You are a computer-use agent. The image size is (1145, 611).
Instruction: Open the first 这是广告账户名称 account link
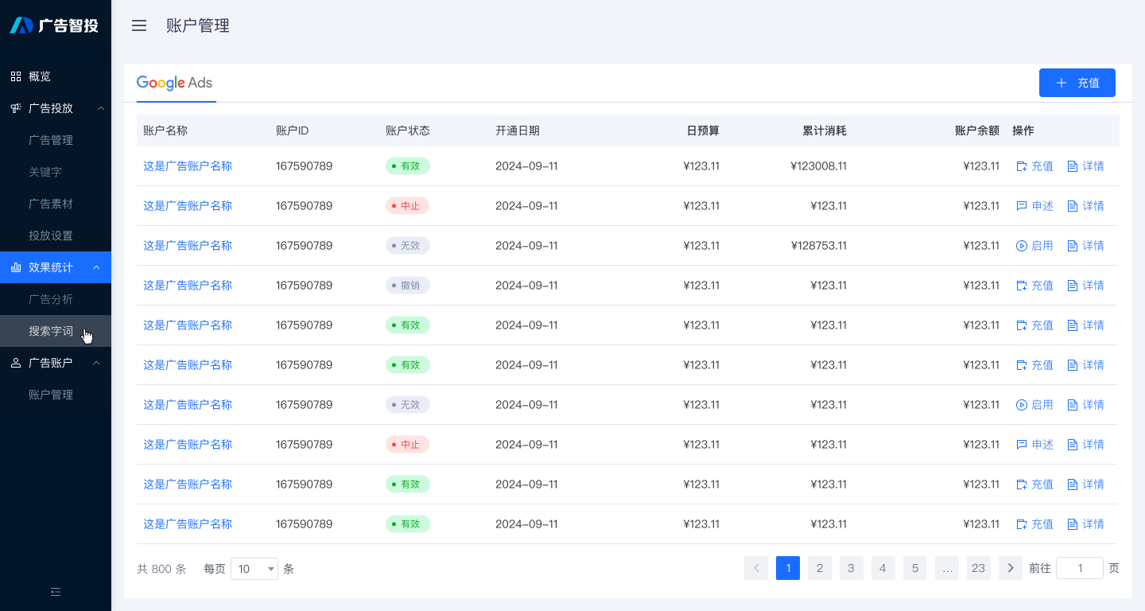pyautogui.click(x=188, y=165)
